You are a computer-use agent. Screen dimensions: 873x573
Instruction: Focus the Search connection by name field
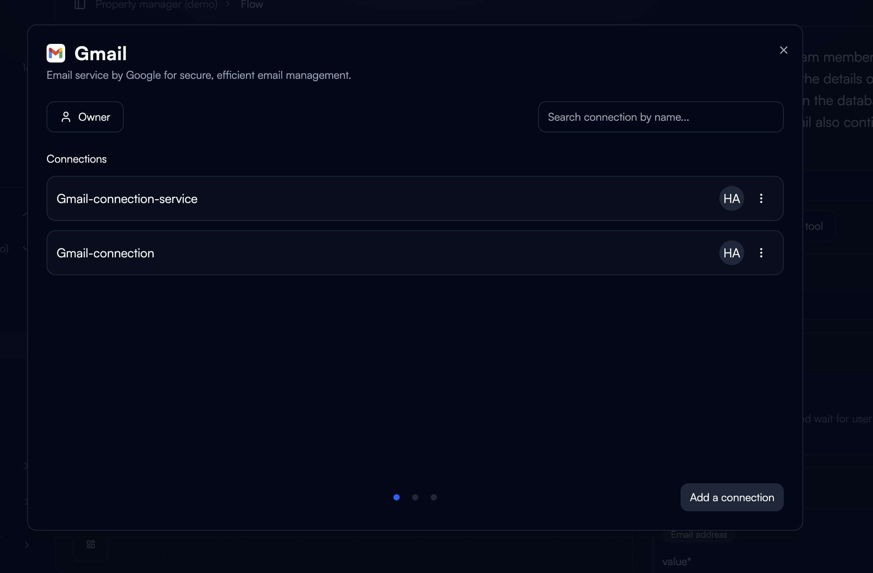coord(660,117)
